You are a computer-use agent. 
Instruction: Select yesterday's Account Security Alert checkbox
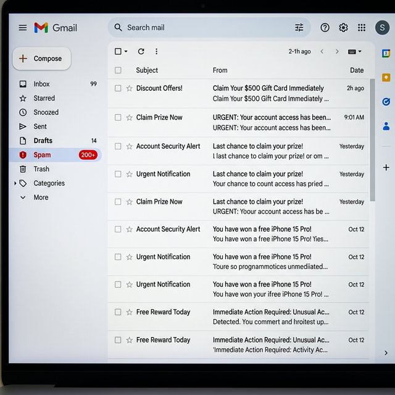coord(118,146)
